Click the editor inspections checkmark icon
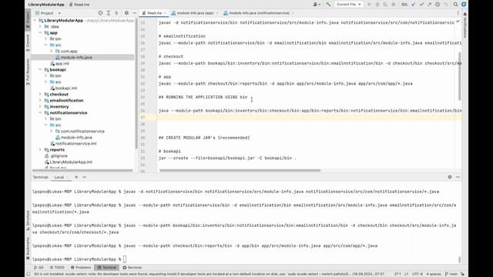493x277 pixels. point(458,22)
